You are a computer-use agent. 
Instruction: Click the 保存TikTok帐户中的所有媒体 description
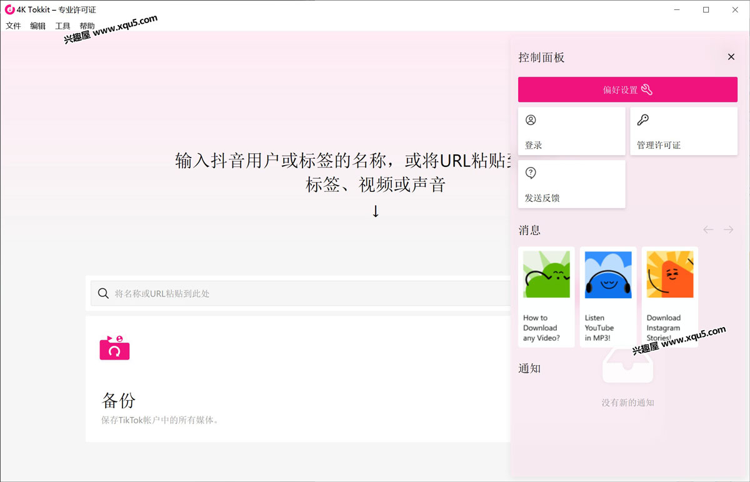(160, 420)
